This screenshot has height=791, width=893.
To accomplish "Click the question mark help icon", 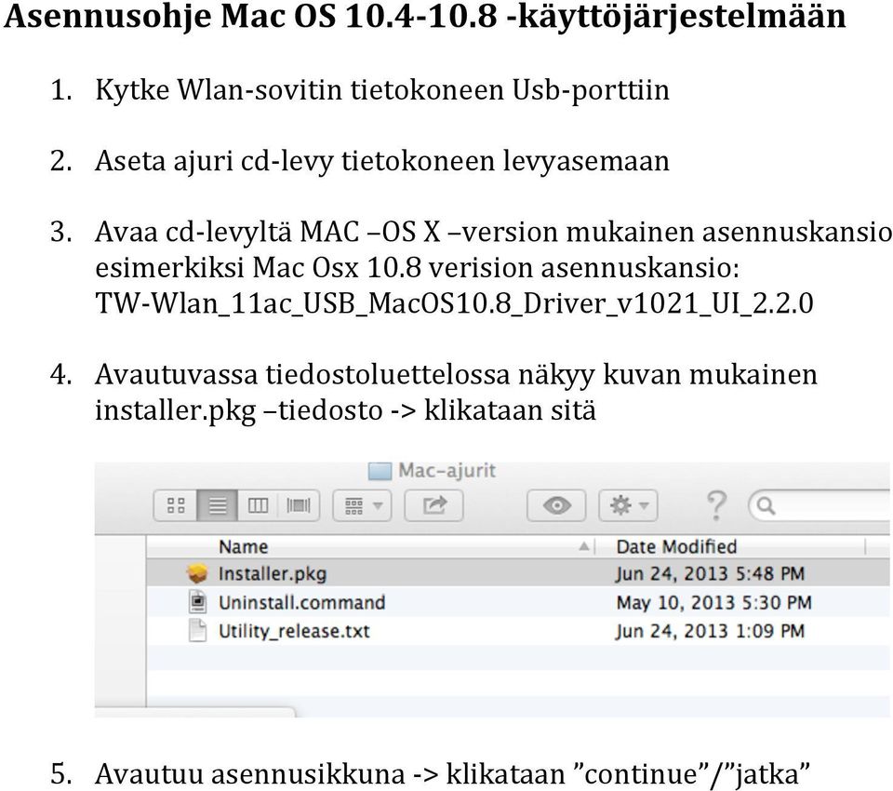I will click(716, 505).
